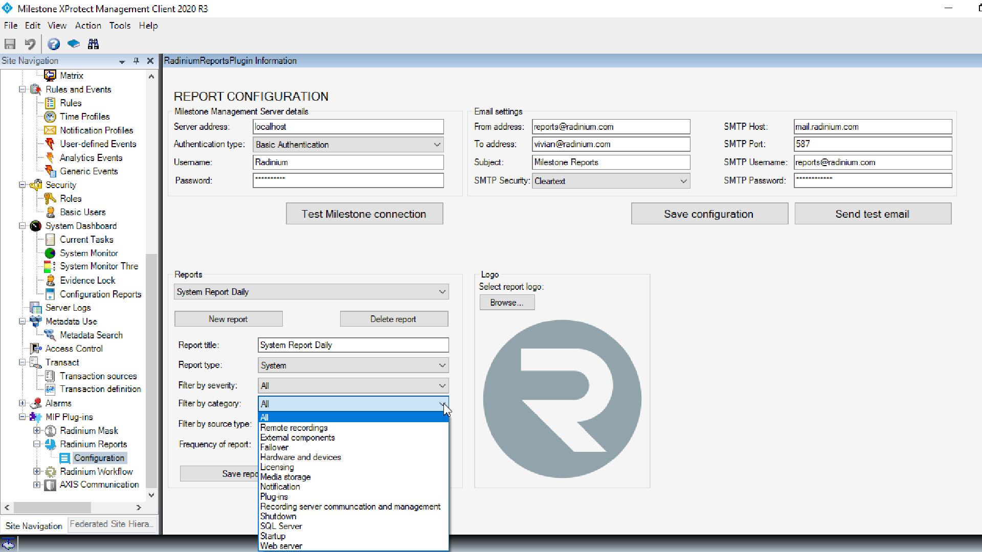Click the Report title field

353,345
